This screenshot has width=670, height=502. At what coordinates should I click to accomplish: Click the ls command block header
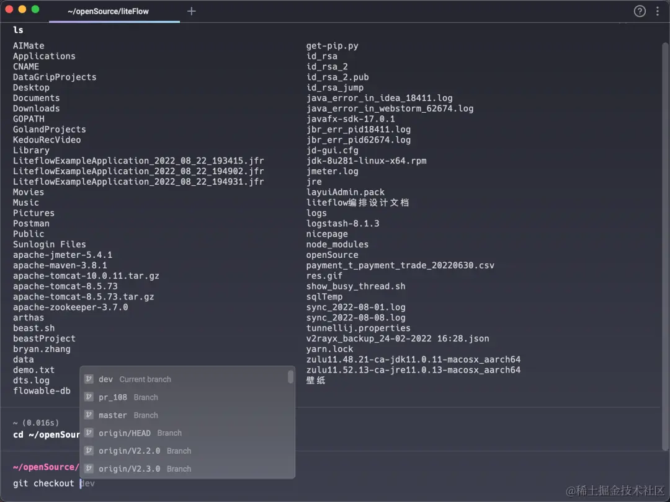point(18,30)
